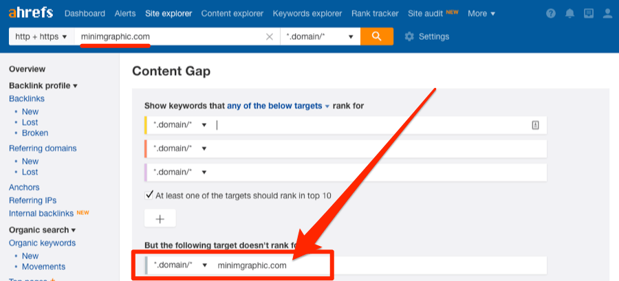Open mode dropdown of the purple target row
The image size is (619, 281).
tap(180, 172)
